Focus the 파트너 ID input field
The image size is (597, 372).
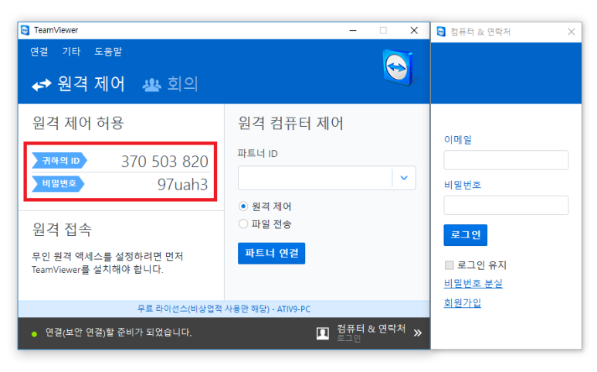pyautogui.click(x=315, y=178)
